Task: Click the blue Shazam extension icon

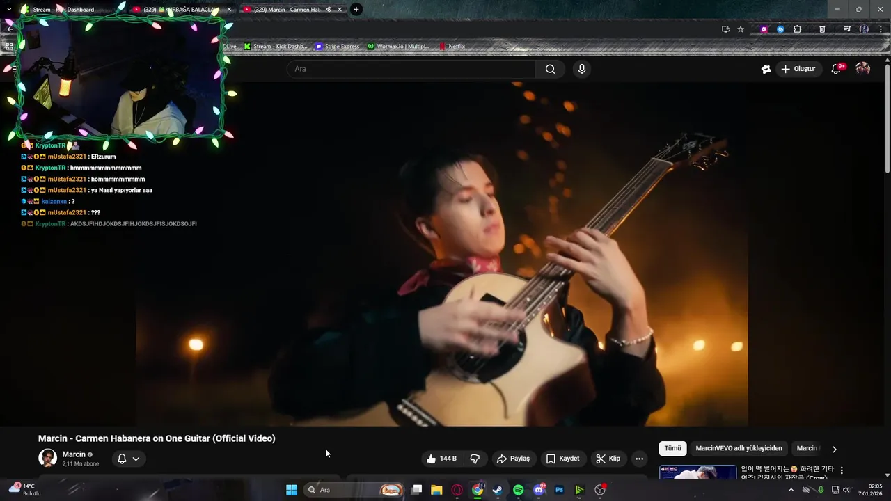Action: click(780, 29)
